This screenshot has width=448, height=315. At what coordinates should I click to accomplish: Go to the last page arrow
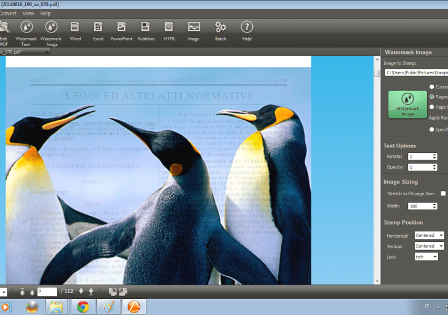tap(90, 292)
